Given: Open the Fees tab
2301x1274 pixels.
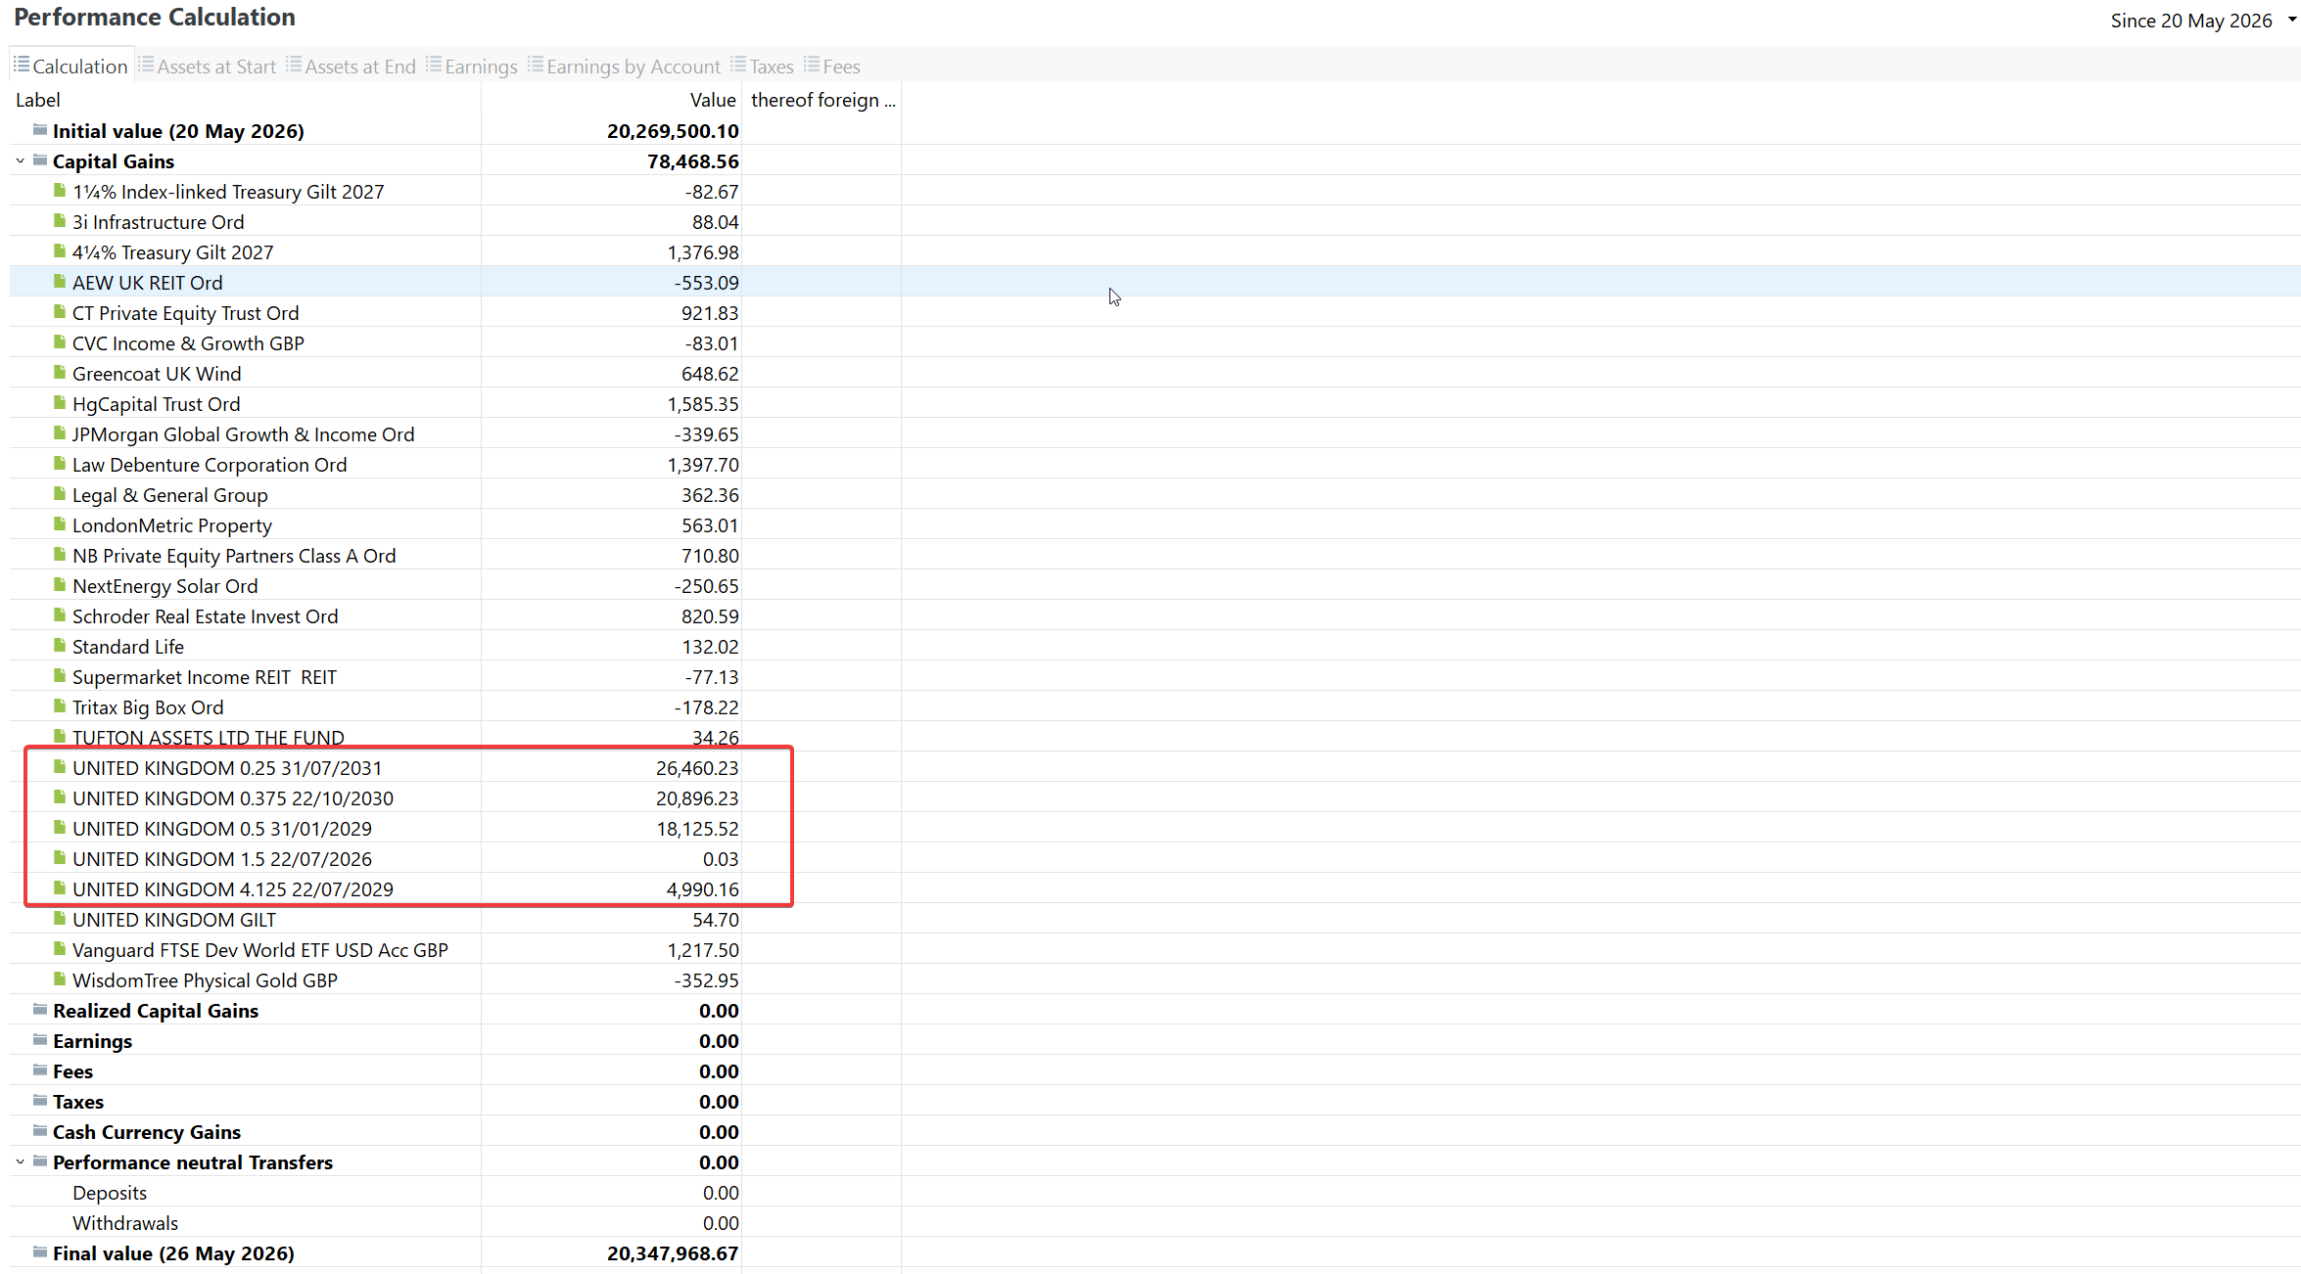Looking at the screenshot, I should pyautogui.click(x=832, y=67).
